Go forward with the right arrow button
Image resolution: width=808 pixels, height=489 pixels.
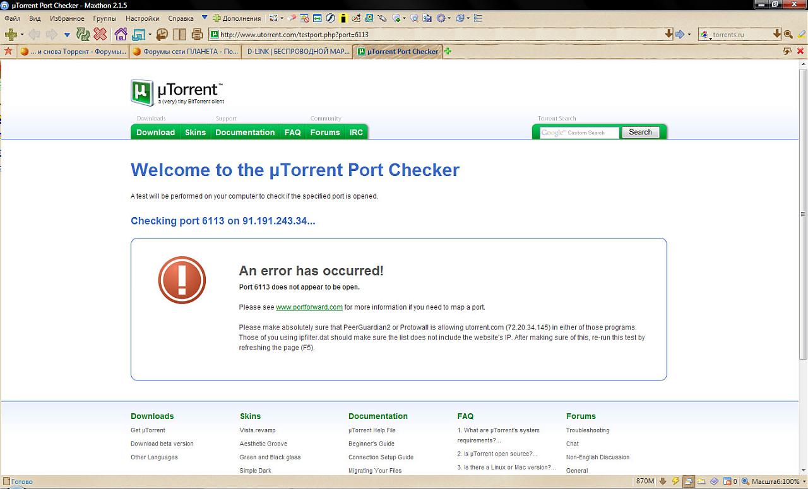click(52, 34)
